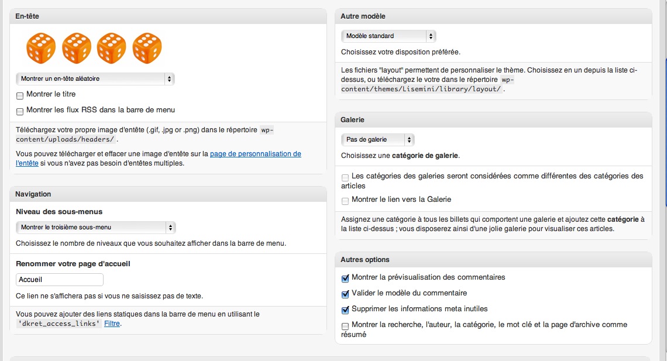Open the 'Modèle standard' layout dropdown

click(389, 36)
